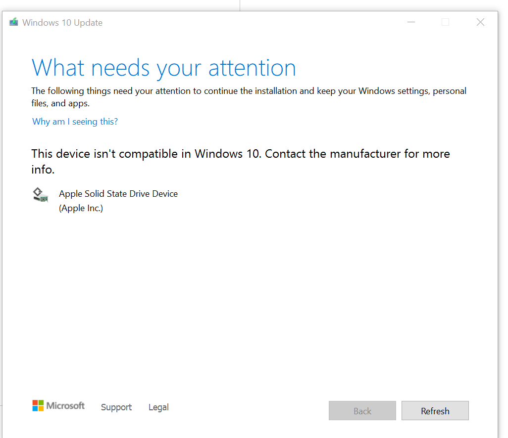Open the Legal link
The width and height of the screenshot is (508, 438).
pyautogui.click(x=158, y=407)
